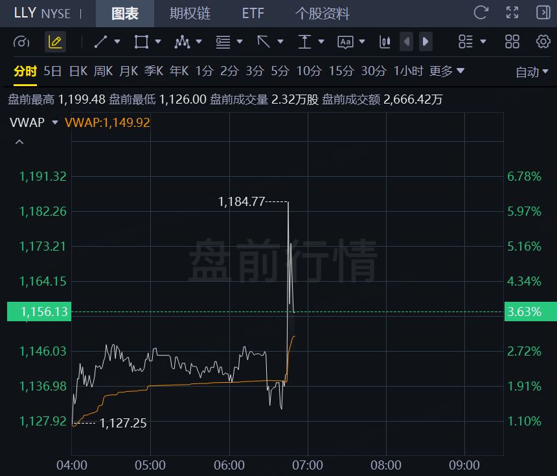Select the 月K timeframe
Screen dimensions: 557x476
[x=129, y=71]
